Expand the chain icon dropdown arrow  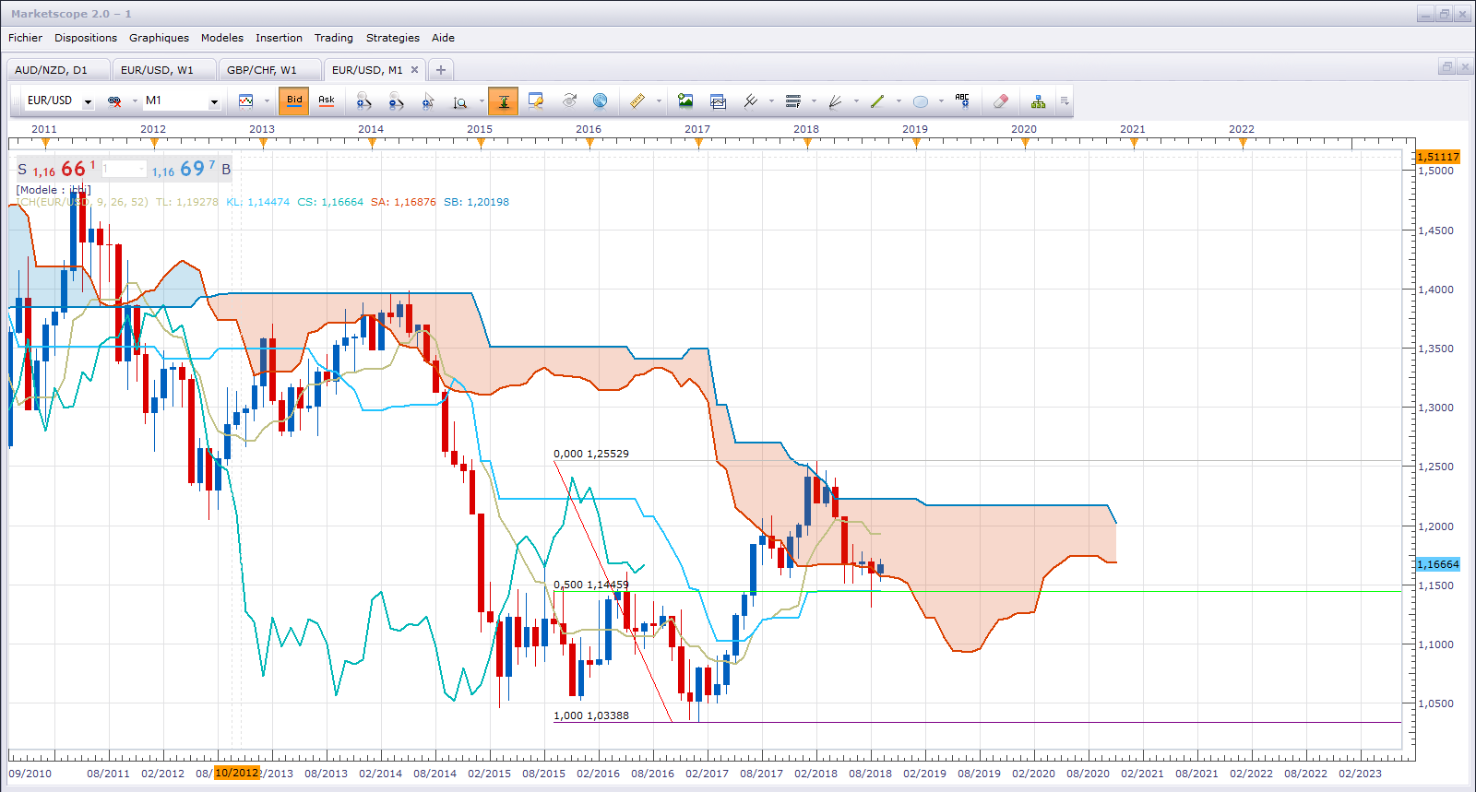point(135,101)
